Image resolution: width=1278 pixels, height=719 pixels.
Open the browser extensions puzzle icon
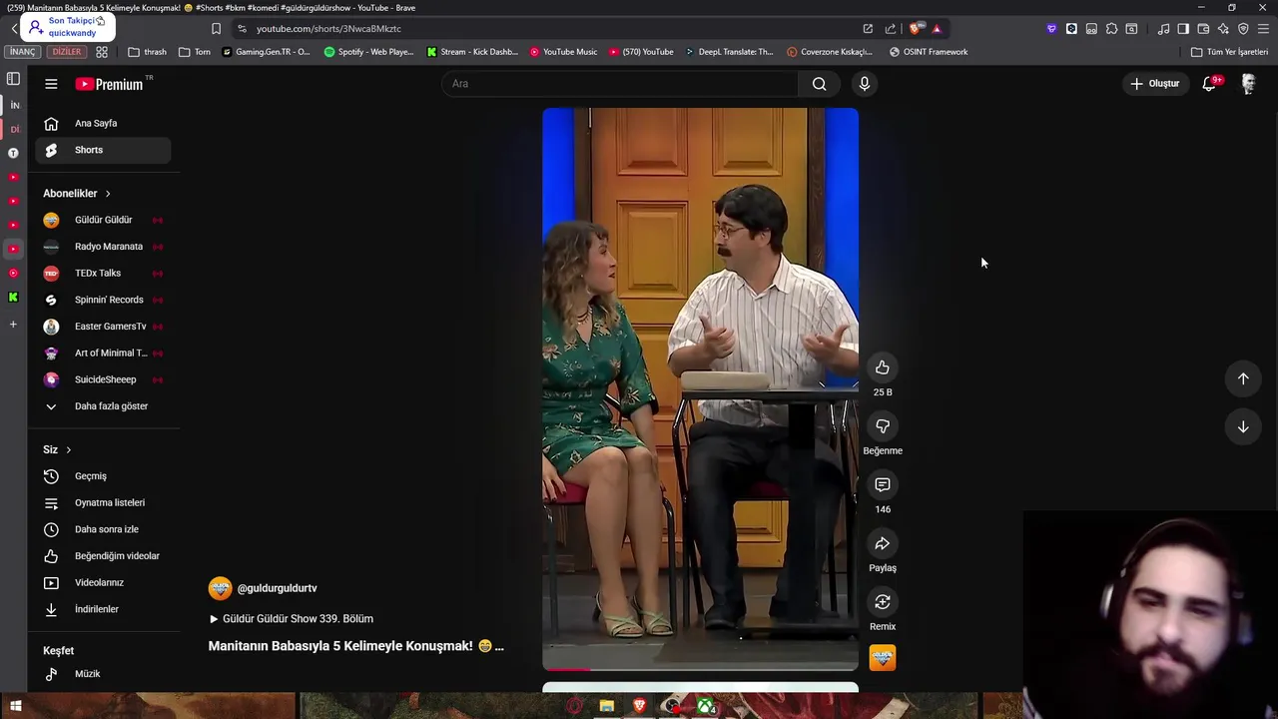click(1111, 29)
